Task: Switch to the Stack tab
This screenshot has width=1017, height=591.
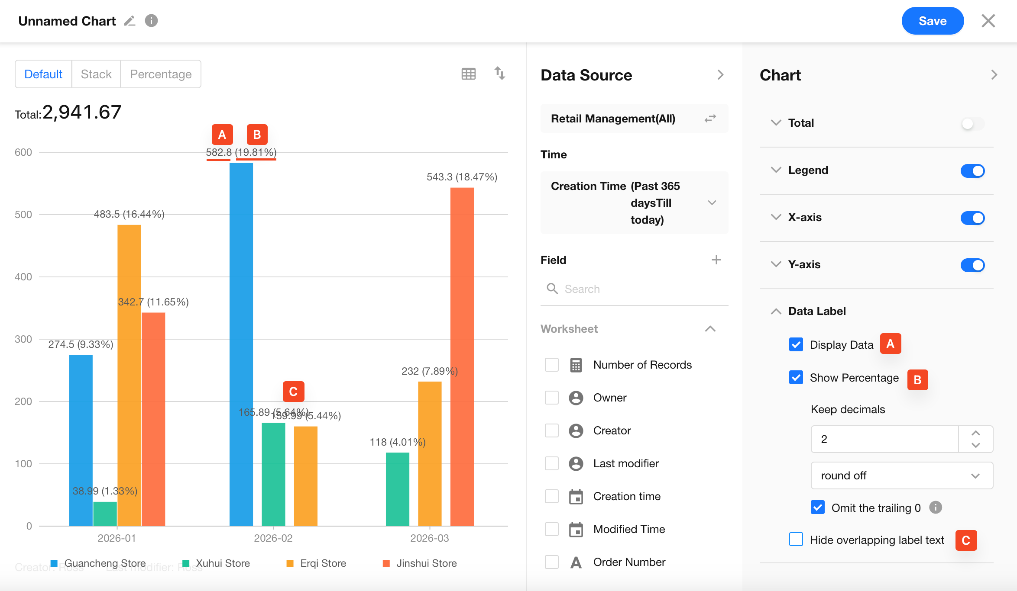Action: [x=96, y=74]
